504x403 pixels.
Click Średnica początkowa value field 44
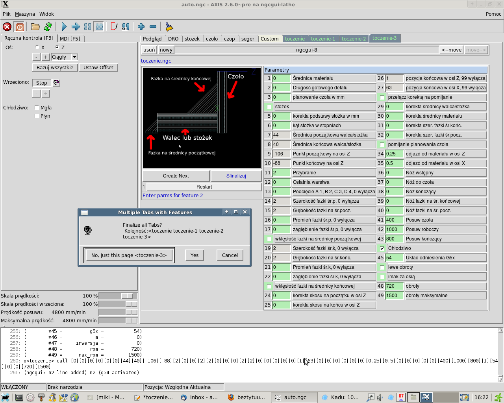pyautogui.click(x=281, y=135)
